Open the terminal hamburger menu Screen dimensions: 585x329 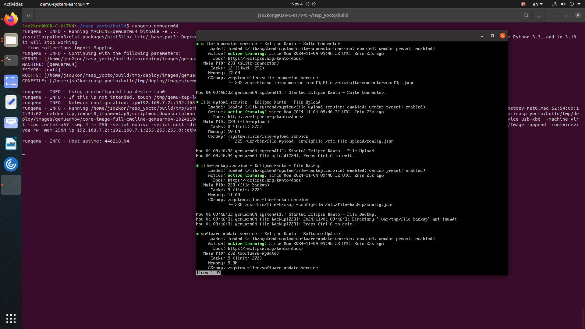coord(539,15)
